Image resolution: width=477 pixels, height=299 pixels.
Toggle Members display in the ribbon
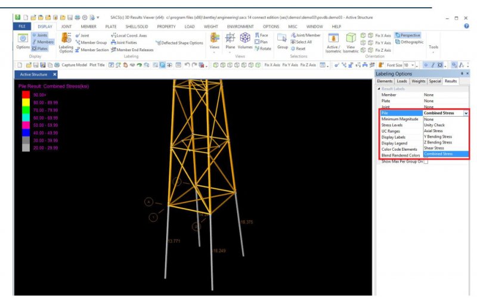click(x=43, y=42)
